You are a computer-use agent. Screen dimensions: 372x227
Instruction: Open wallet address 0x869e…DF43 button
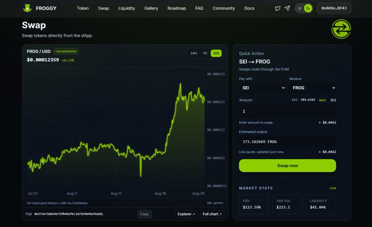[334, 8]
